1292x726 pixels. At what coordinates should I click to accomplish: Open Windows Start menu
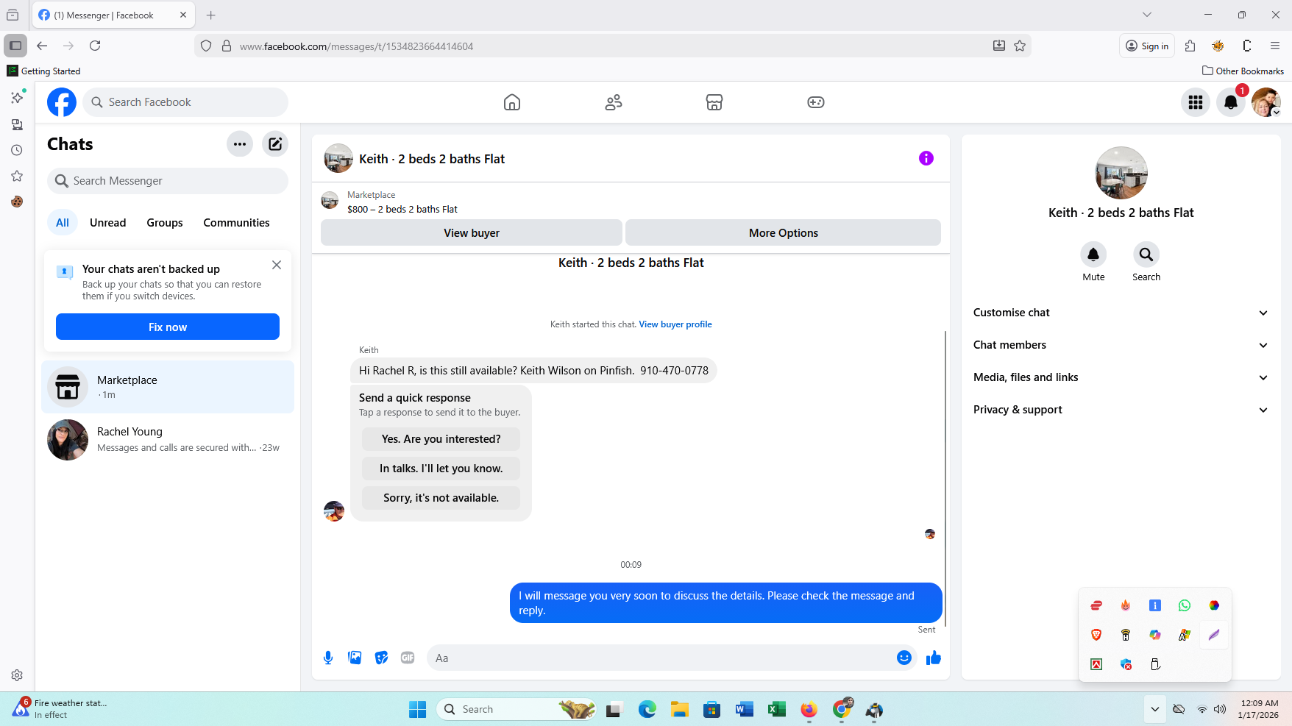pyautogui.click(x=417, y=709)
